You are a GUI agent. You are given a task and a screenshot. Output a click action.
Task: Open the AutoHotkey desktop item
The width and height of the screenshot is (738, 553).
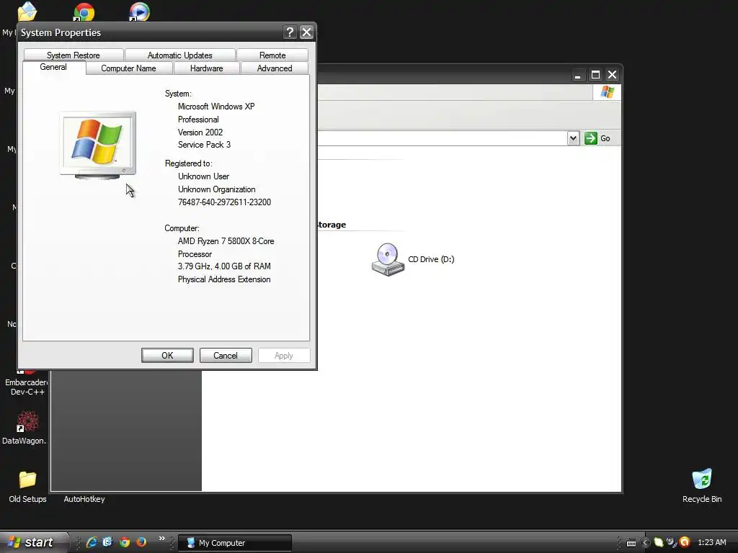[x=84, y=499]
